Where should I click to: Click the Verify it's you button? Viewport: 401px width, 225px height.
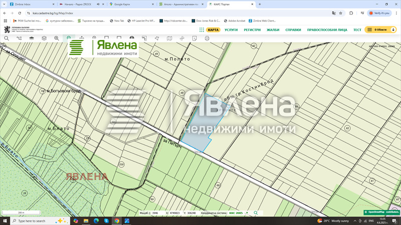point(380,13)
